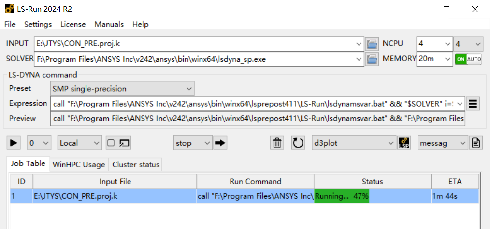Open the Local queue dropdown
Image resolution: width=490 pixels, height=229 pixels.
coord(79,143)
